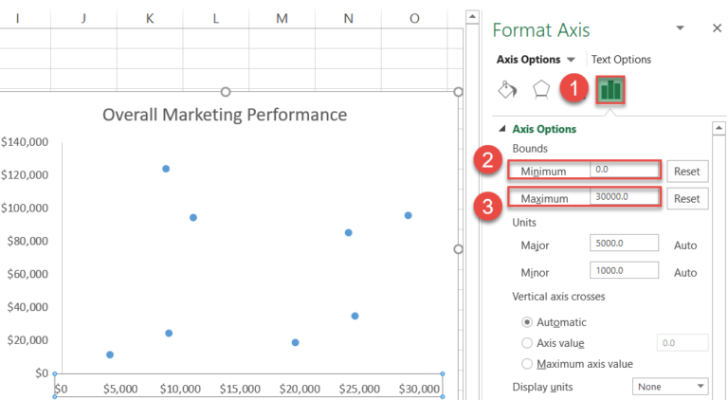Reset the Minimum bound value
This screenshot has width=728, height=400.
(686, 172)
